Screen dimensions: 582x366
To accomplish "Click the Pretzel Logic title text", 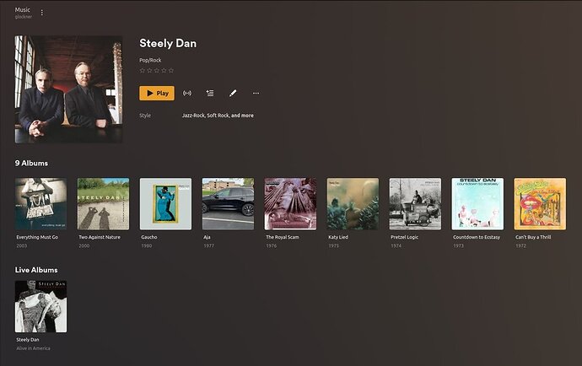I will 404,237.
